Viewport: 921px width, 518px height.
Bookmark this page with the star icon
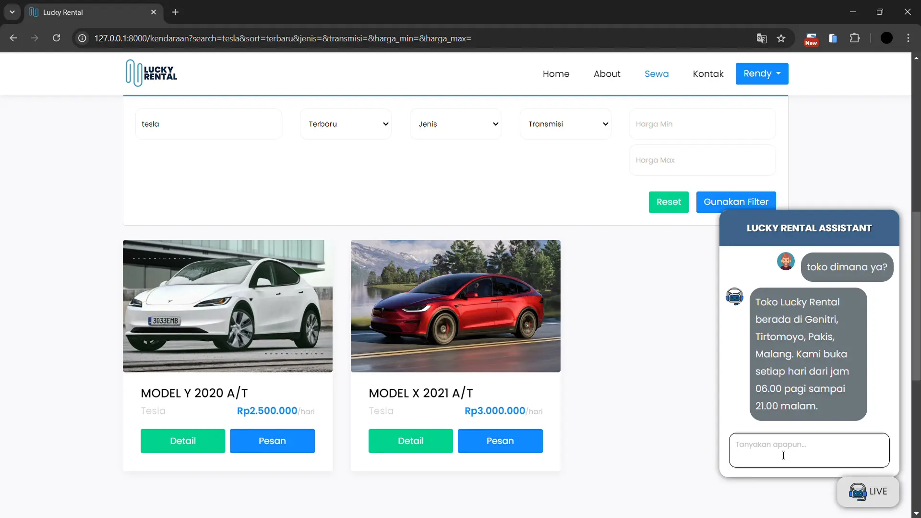click(781, 38)
